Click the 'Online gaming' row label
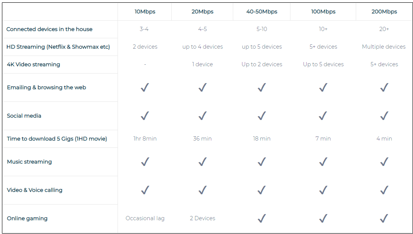 (27, 218)
